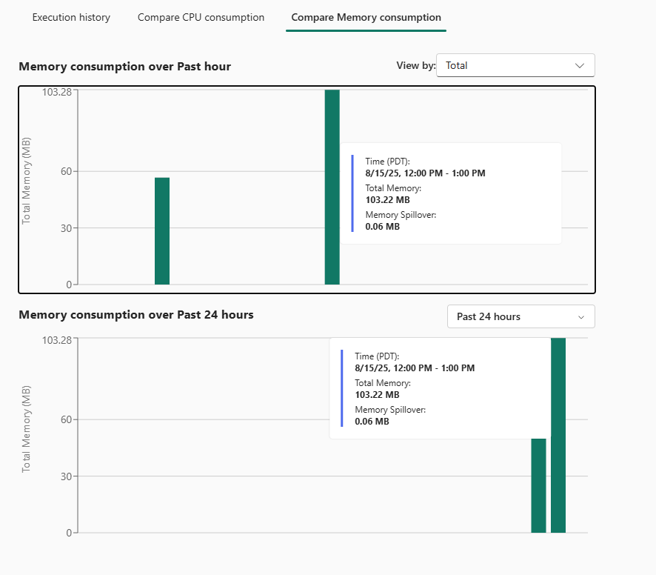Select the Compare Memory consumption tab
Image resolution: width=656 pixels, height=575 pixels.
[x=366, y=17]
